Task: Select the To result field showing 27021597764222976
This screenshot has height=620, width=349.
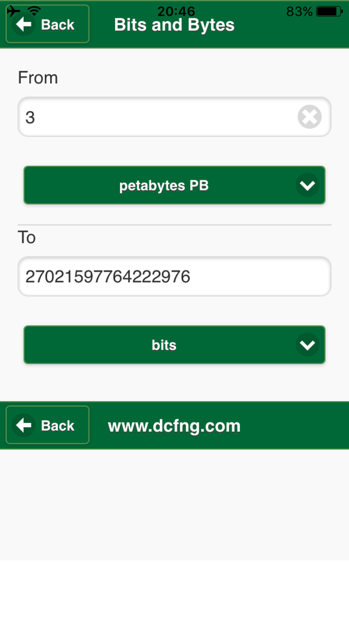Action: pyautogui.click(x=174, y=277)
